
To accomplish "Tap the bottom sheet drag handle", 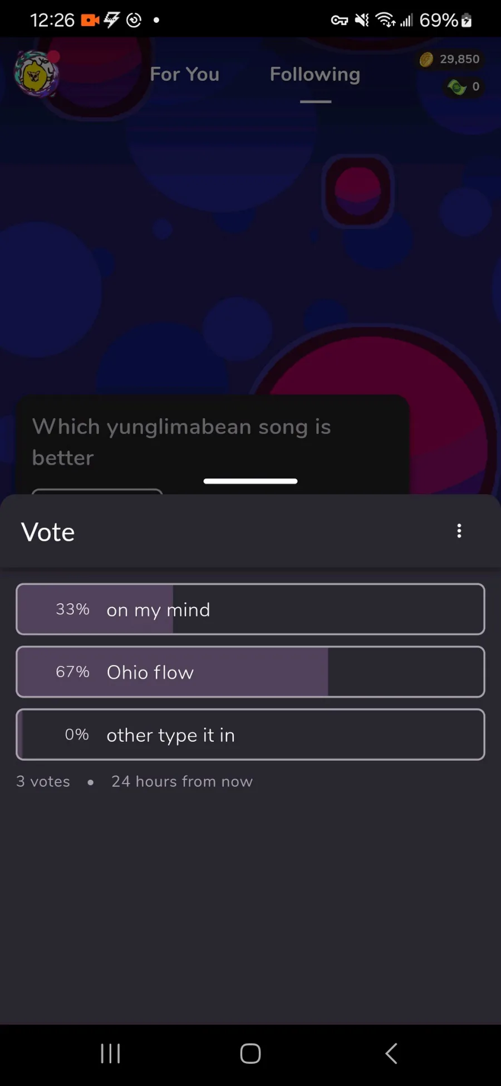I will click(250, 481).
